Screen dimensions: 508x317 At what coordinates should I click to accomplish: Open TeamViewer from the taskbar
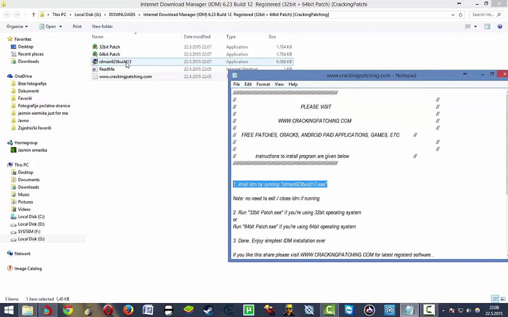point(349,310)
